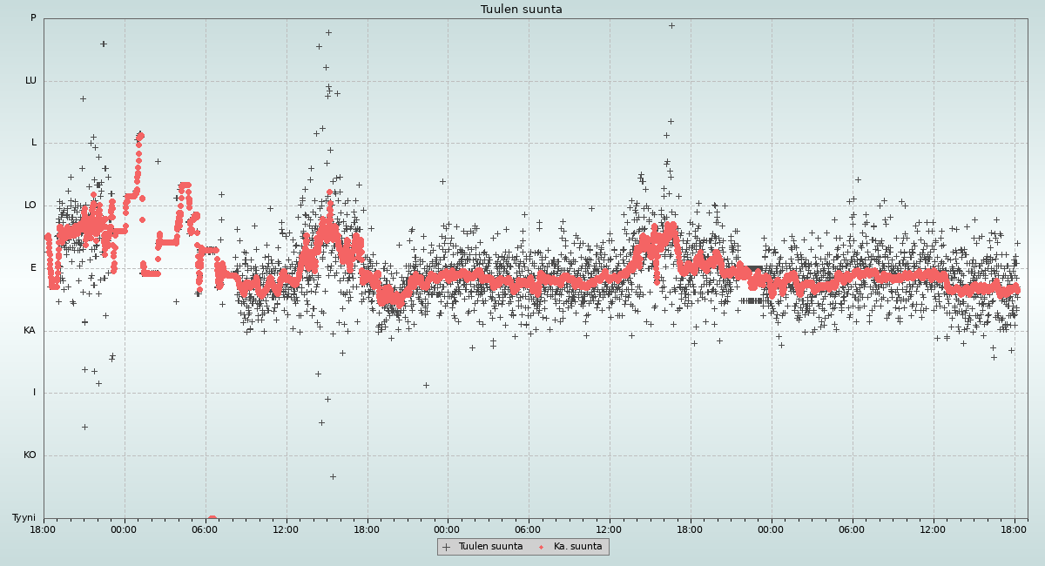
Task: Select the "I" direction label on the y-axis
Action: pyautogui.click(x=35, y=393)
